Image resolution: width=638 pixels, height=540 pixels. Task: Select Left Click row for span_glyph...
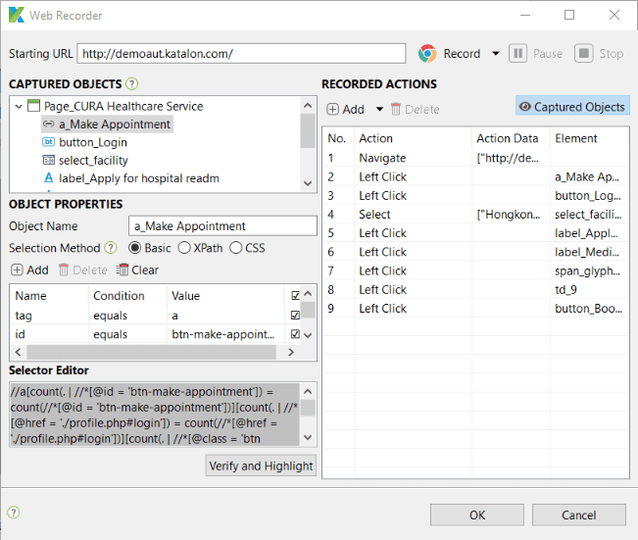click(x=475, y=270)
